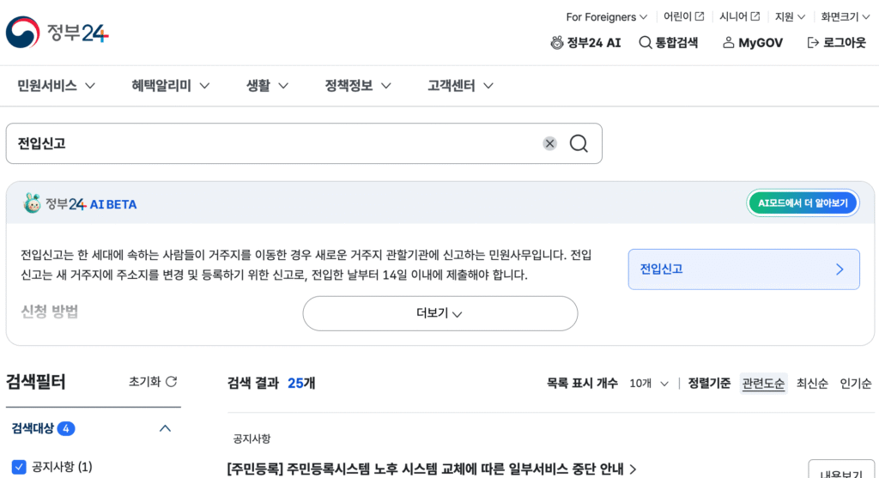Open MyGOV page
879x478 pixels.
pyautogui.click(x=752, y=43)
